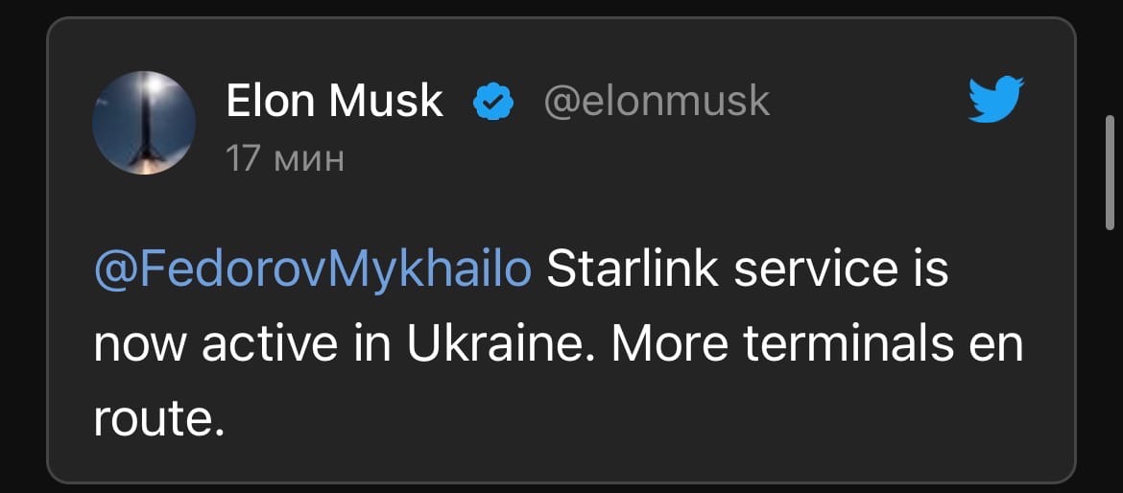Click the Twitter bird logo
The image size is (1123, 493).
(x=997, y=101)
